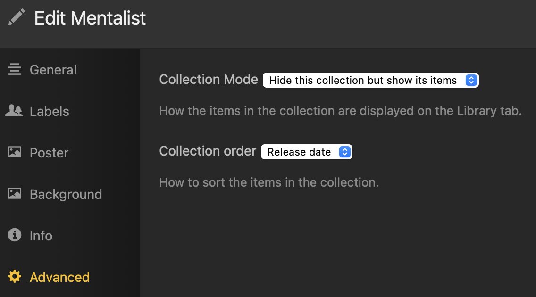
Task: Click the blue arrows beside Release date
Action: click(345, 152)
